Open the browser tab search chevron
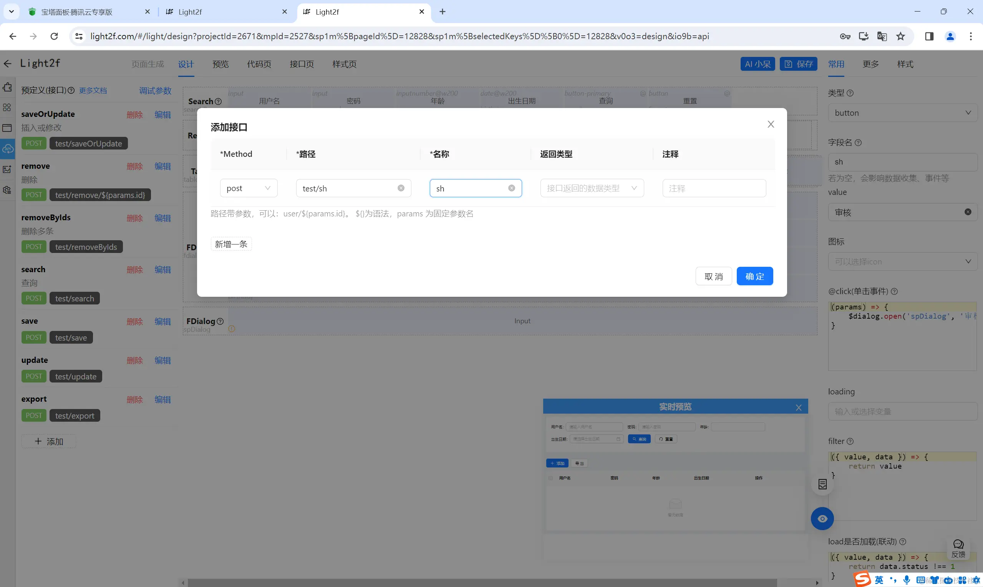 (12, 12)
